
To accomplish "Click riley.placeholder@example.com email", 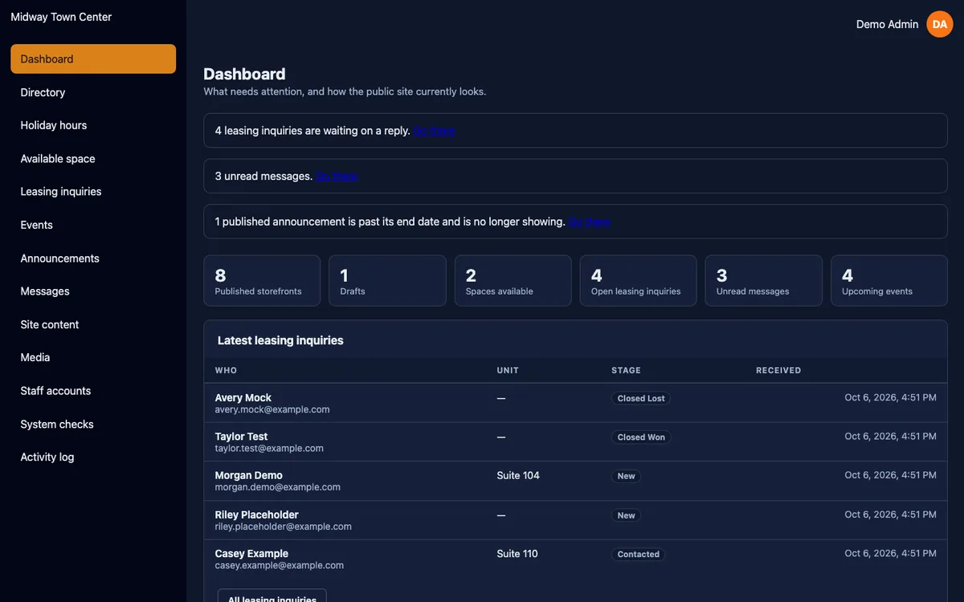I will tap(283, 527).
